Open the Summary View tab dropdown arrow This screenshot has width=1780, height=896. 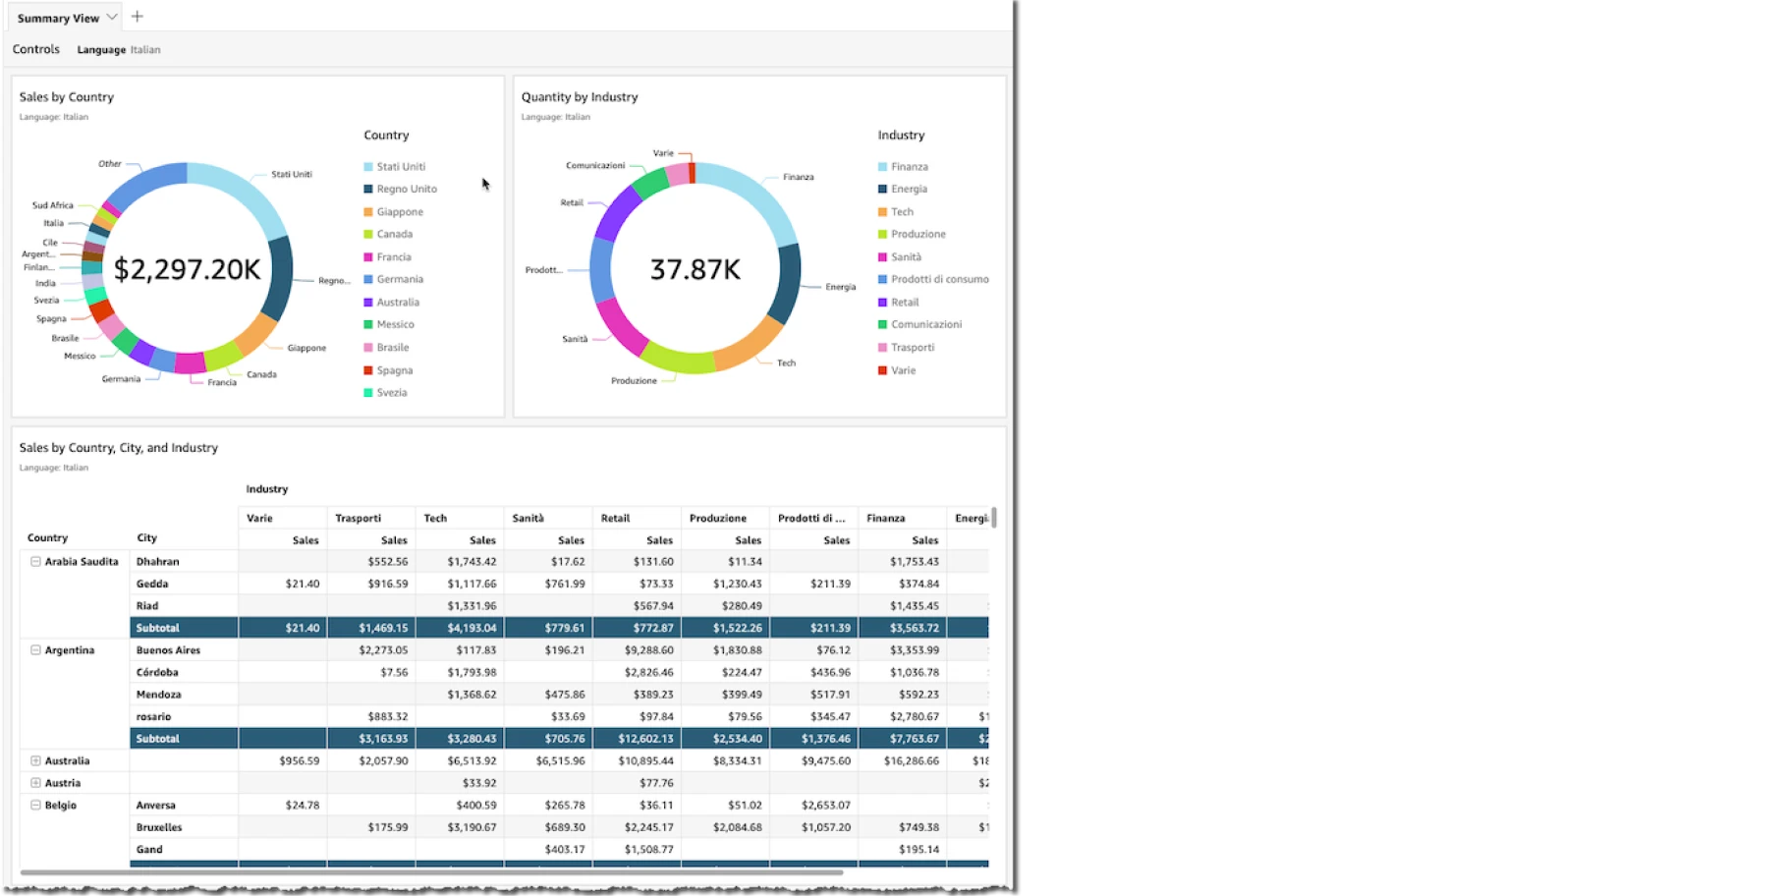[112, 18]
